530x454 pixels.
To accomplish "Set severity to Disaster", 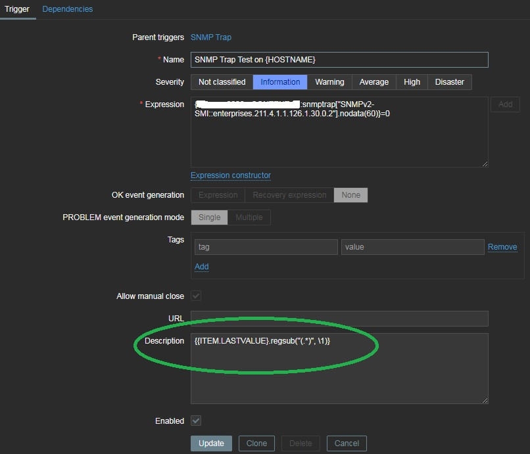I will point(450,82).
